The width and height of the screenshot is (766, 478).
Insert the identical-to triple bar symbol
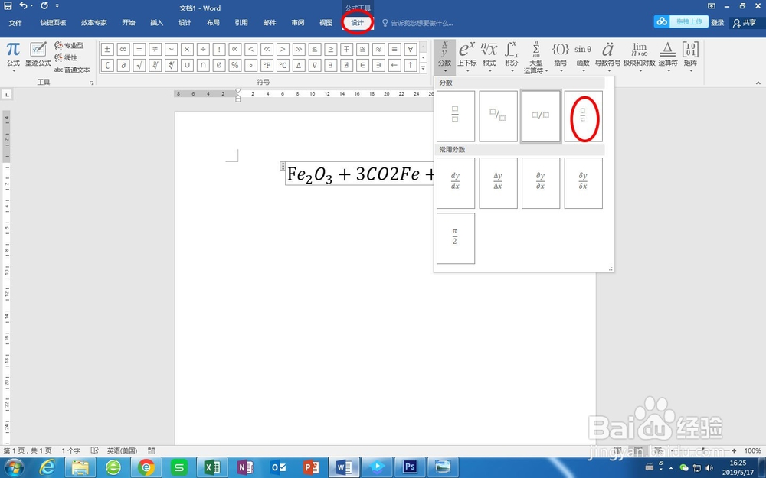point(394,49)
